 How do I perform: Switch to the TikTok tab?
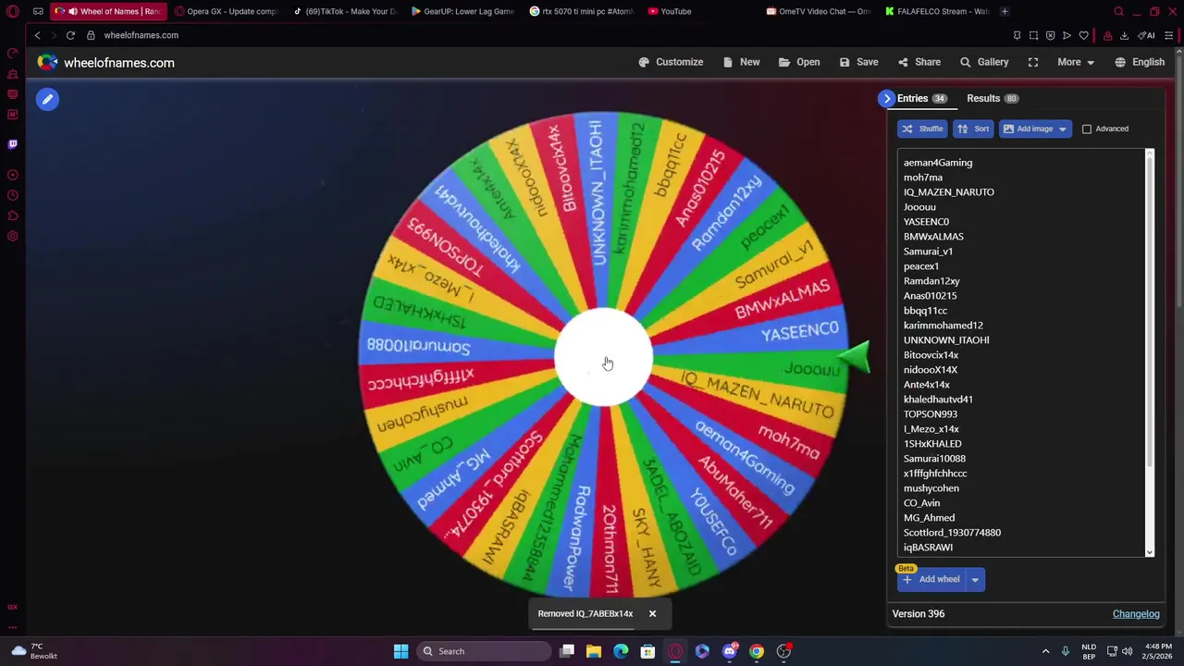(344, 11)
